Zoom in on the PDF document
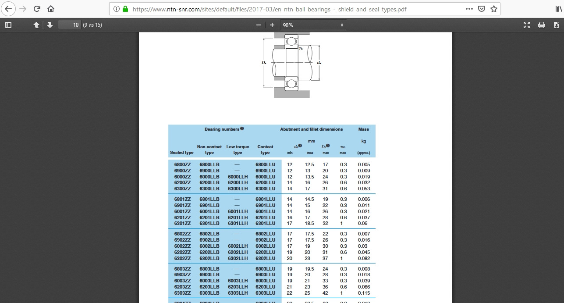Screen dimensions: 564x303 pos(272,25)
